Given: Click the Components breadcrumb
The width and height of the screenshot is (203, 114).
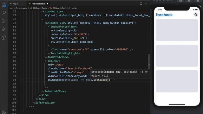Looking at the screenshot, I should (x=21, y=8).
